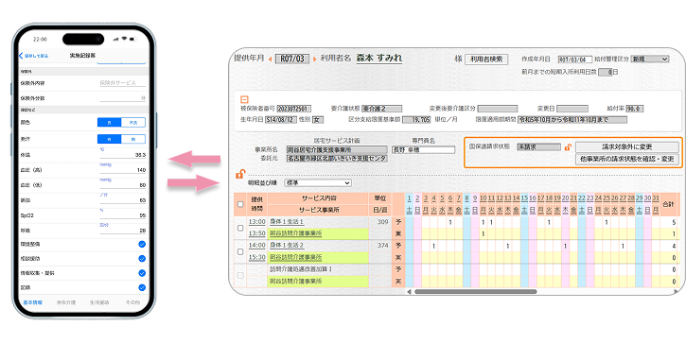
Task: Click the lock icon beside 未請求 status
Action: [568, 147]
